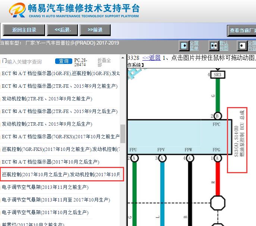Open ECT 和 A/T 档位指示器(7GR-FKS) item
The image size is (256, 226).
point(61,137)
